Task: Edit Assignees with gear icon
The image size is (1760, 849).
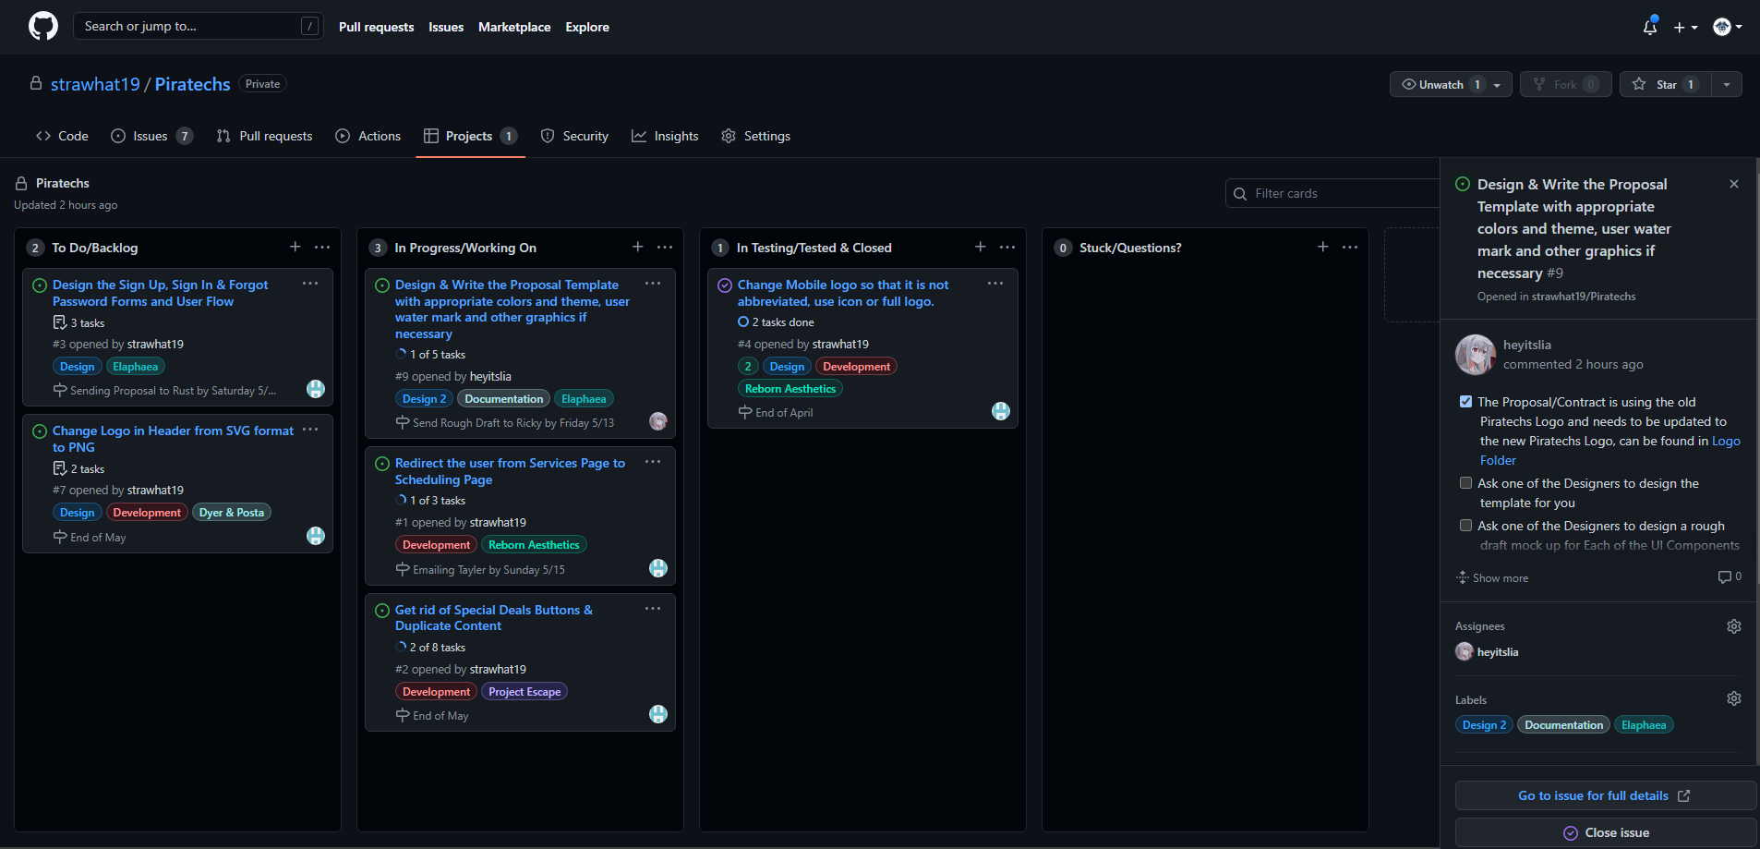Action: 1734,626
